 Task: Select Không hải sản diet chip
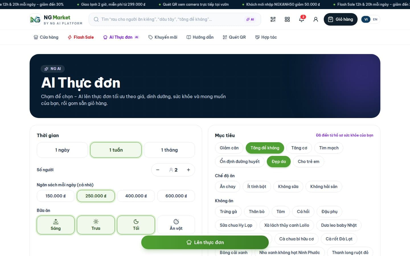tap(324, 187)
